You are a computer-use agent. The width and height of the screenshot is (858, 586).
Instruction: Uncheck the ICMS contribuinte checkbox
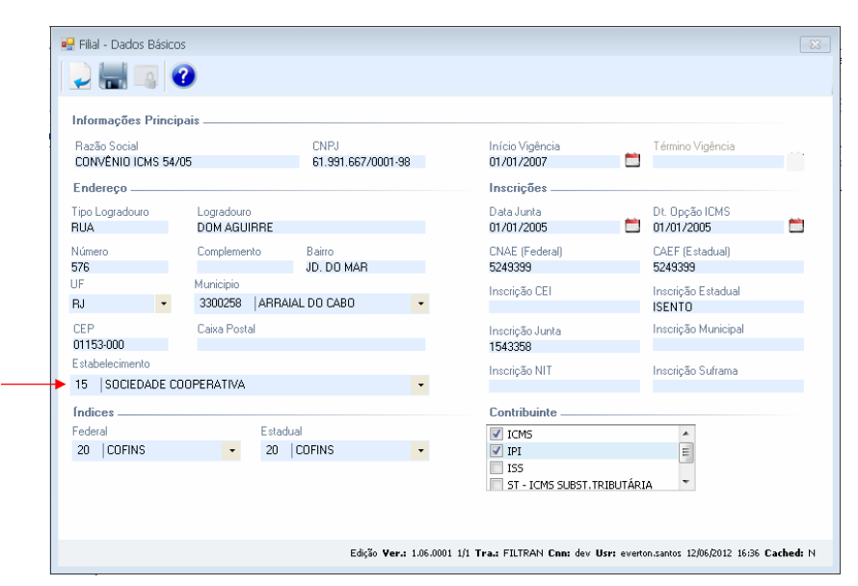[496, 435]
